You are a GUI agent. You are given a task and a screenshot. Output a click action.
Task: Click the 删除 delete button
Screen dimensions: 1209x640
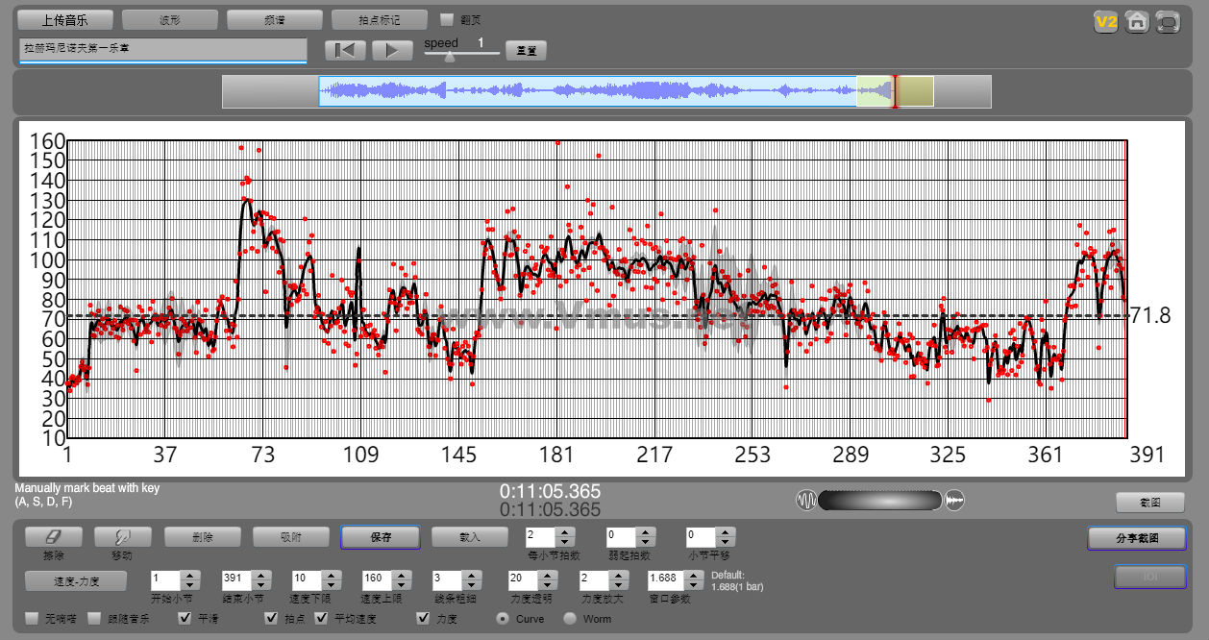pyautogui.click(x=203, y=536)
